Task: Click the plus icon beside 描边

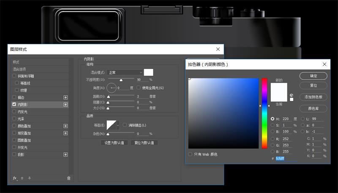Action: (x=65, y=97)
